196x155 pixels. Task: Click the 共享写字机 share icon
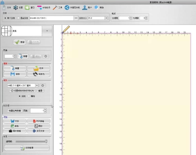coord(67,7)
